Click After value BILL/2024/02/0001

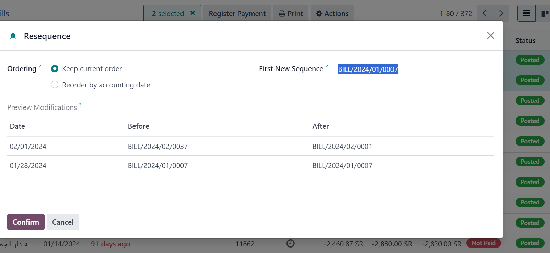point(342,147)
